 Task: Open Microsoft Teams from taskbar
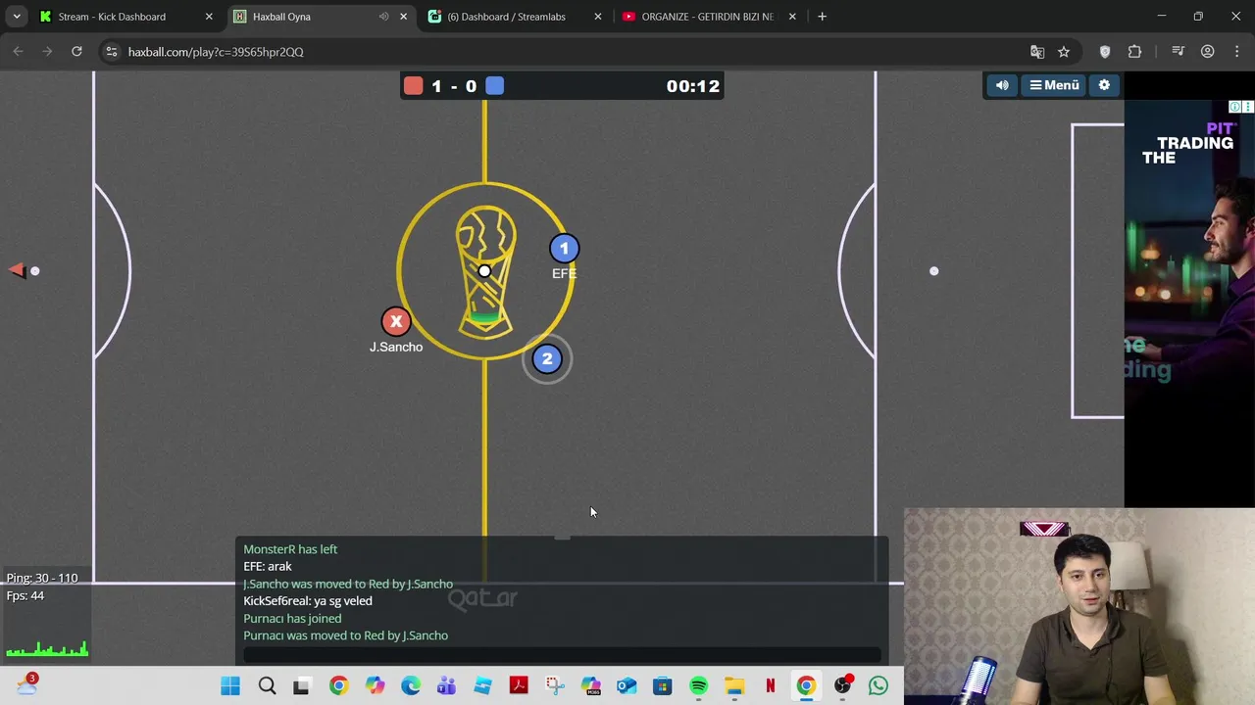[x=446, y=686]
